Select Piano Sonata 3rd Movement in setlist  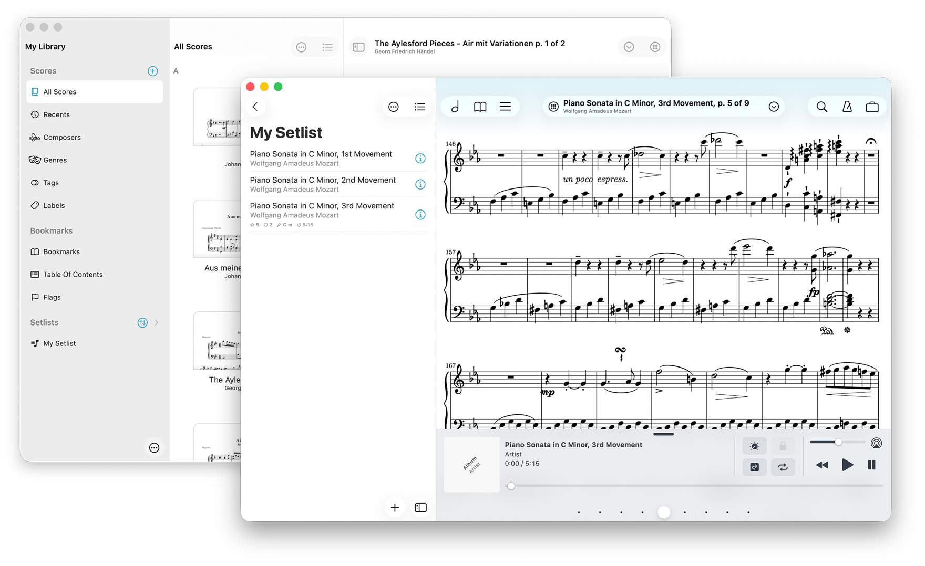337,215
